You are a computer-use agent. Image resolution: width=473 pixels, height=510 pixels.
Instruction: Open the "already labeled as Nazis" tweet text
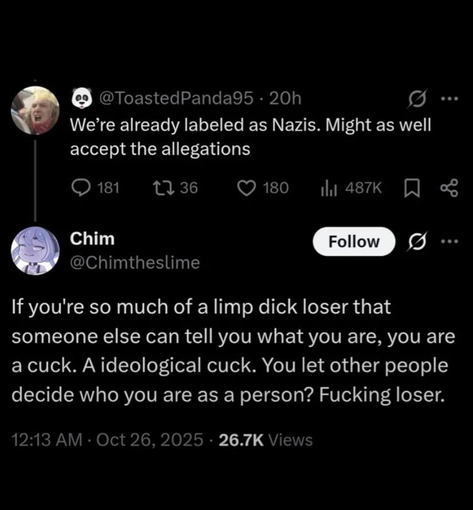pyautogui.click(x=249, y=137)
